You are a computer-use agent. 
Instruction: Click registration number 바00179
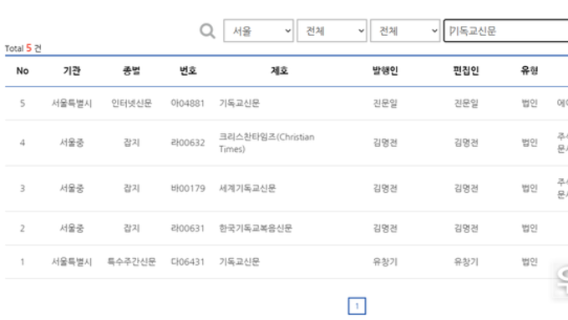click(188, 189)
